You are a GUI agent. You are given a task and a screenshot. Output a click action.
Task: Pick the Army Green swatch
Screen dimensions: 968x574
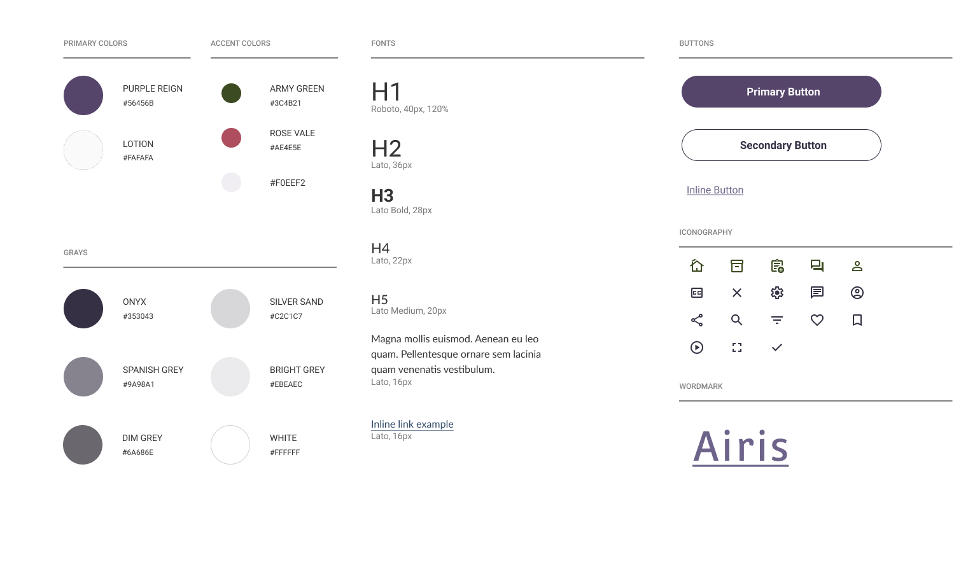[231, 93]
